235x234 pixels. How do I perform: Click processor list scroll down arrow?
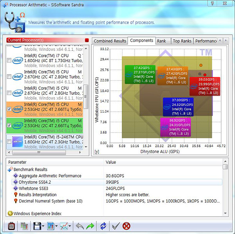click(x=86, y=147)
